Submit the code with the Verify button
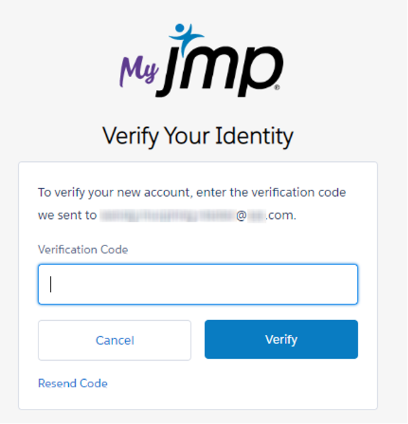 281,339
